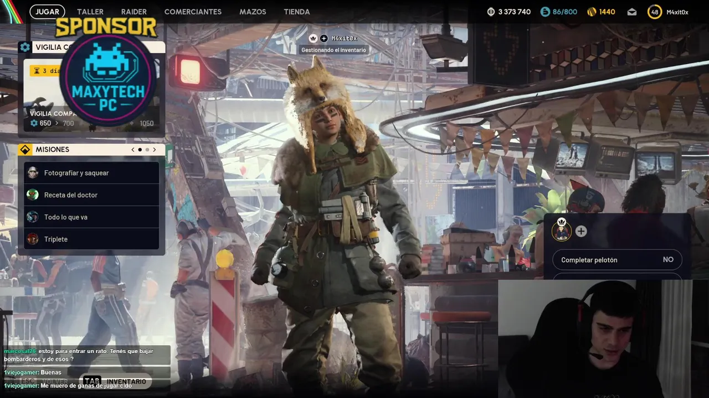
Task: Click the 86/800 token count
Action: click(x=565, y=12)
